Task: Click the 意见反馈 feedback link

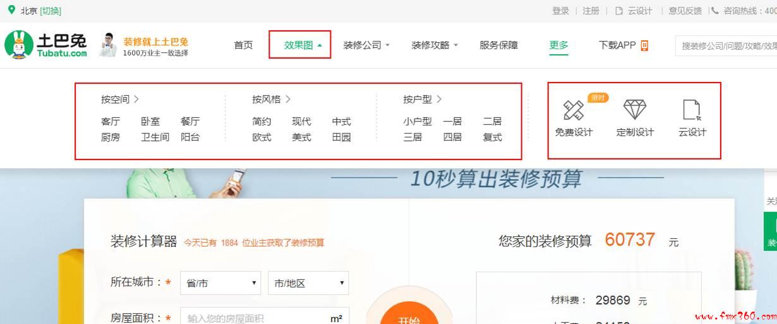Action: 685,11
